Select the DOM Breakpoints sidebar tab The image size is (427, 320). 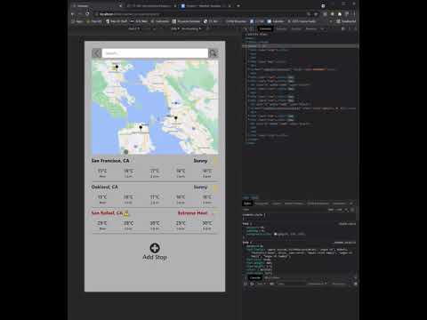coord(318,204)
